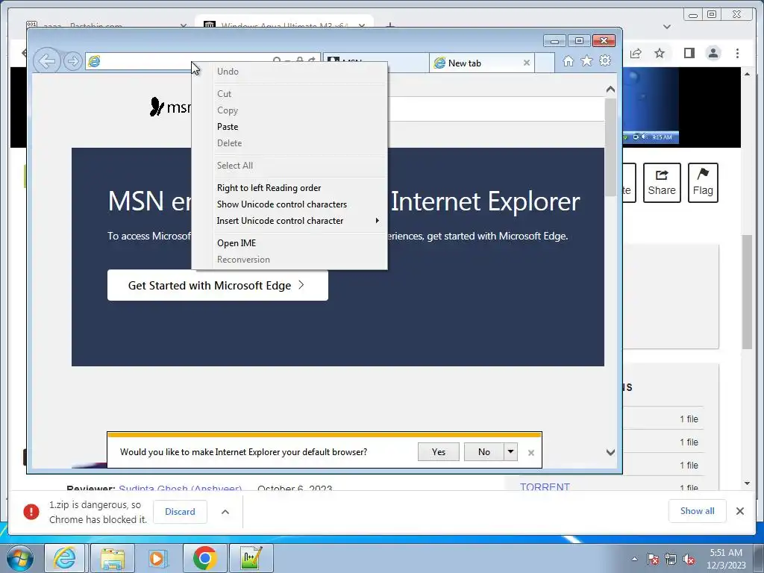764x573 pixels.
Task: Open a new Chrome tab with plus button
Action: point(390,25)
